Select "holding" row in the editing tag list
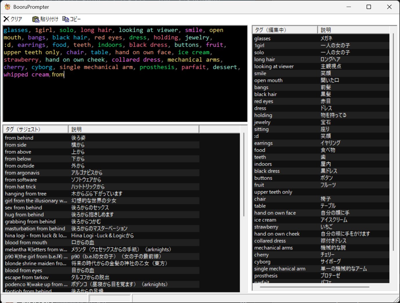This screenshot has width=400, height=303. coord(321,115)
